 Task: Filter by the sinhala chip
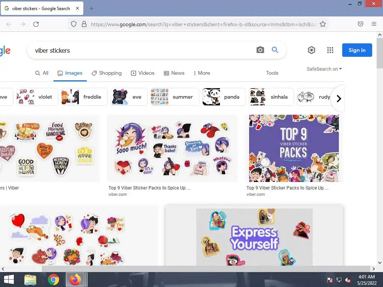[x=272, y=97]
